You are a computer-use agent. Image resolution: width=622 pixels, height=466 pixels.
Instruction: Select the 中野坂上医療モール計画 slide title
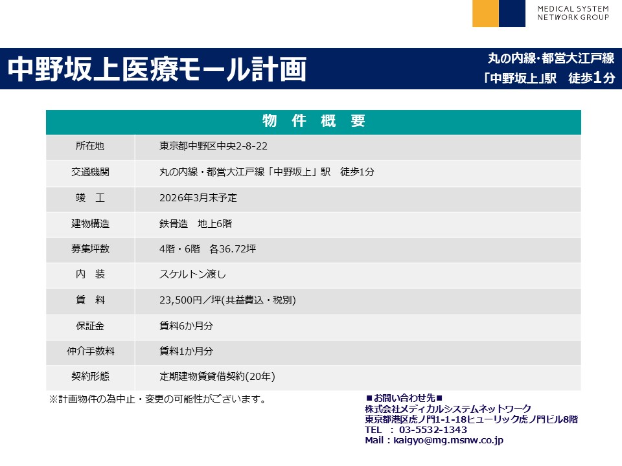[x=157, y=69]
